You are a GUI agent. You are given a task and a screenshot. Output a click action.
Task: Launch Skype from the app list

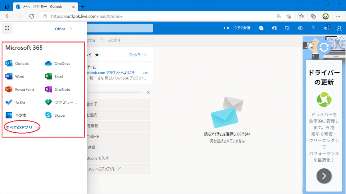tap(55, 115)
